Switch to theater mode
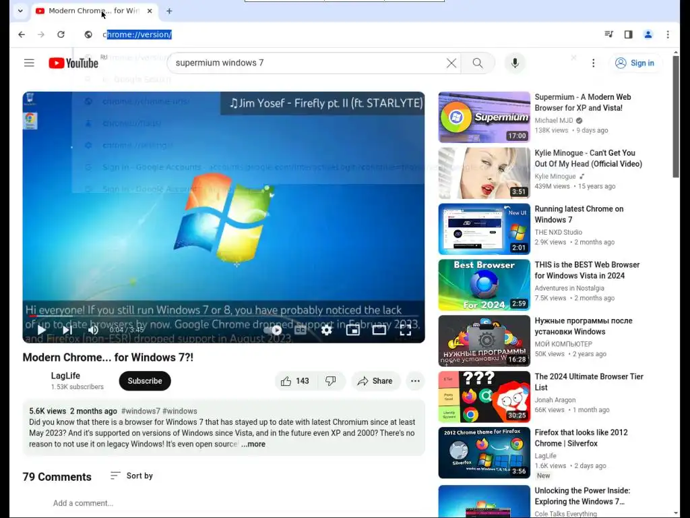This screenshot has height=518, width=690. click(379, 330)
